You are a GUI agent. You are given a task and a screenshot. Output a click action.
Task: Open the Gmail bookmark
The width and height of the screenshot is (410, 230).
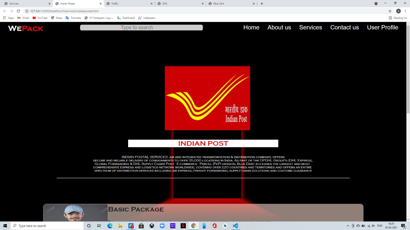coord(23,18)
